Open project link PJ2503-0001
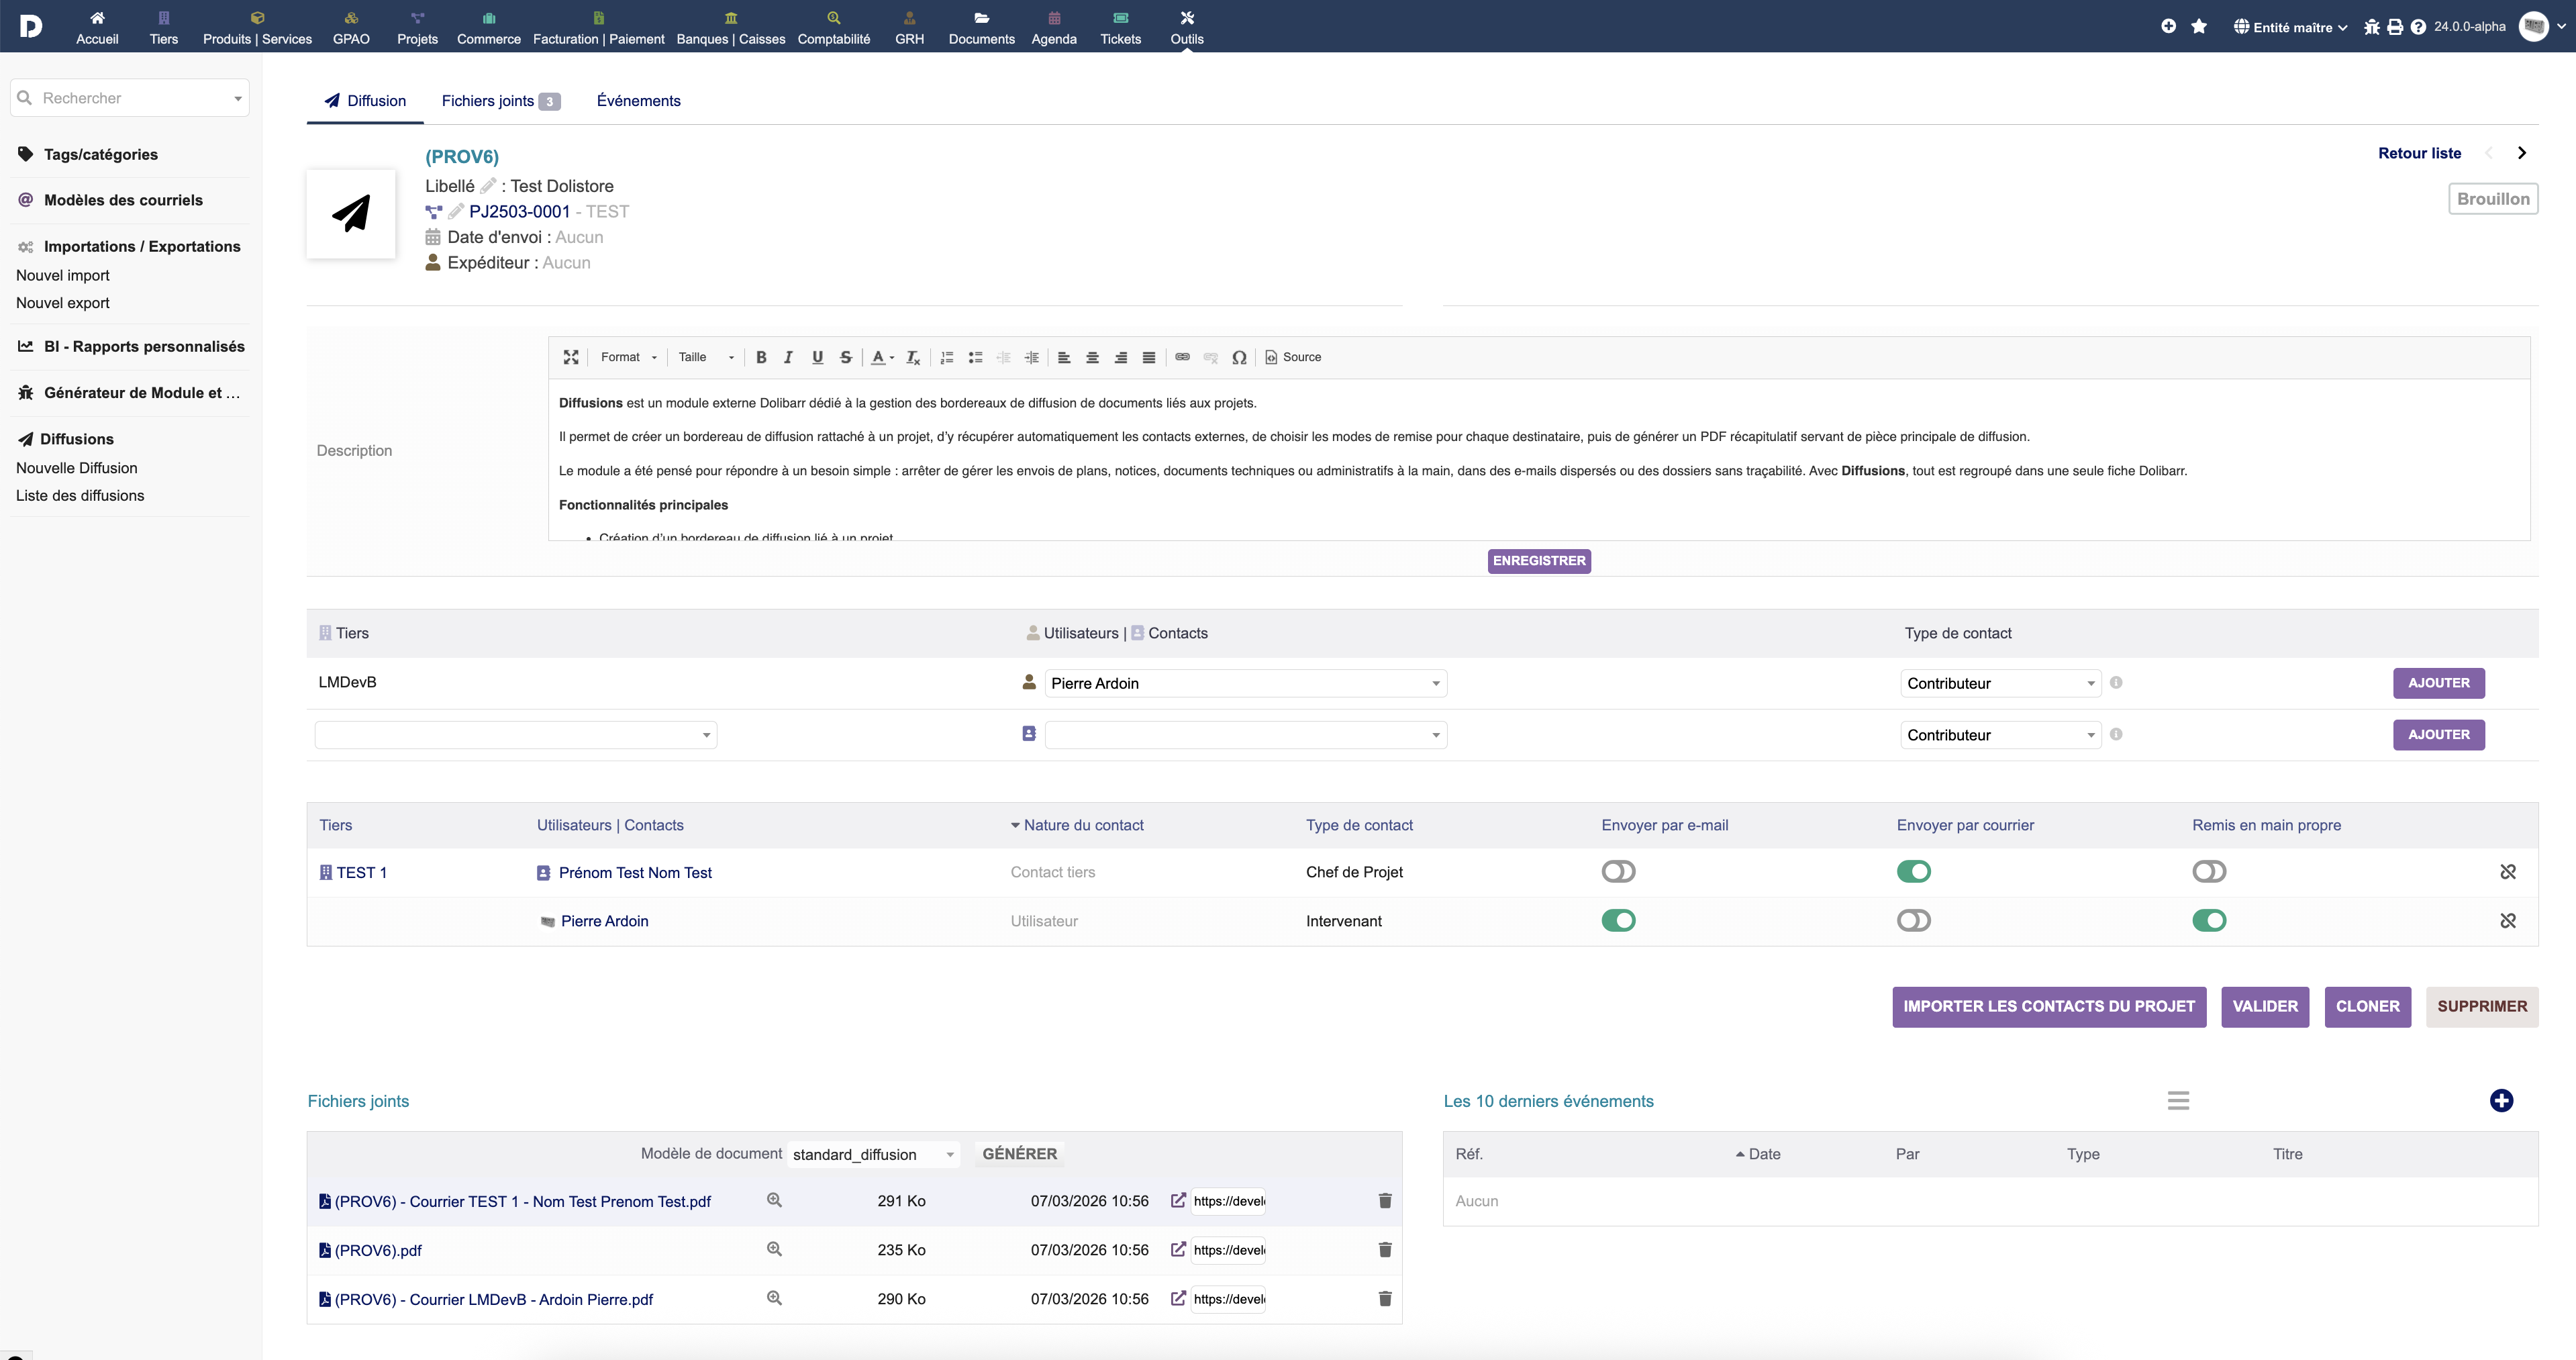 click(x=519, y=212)
